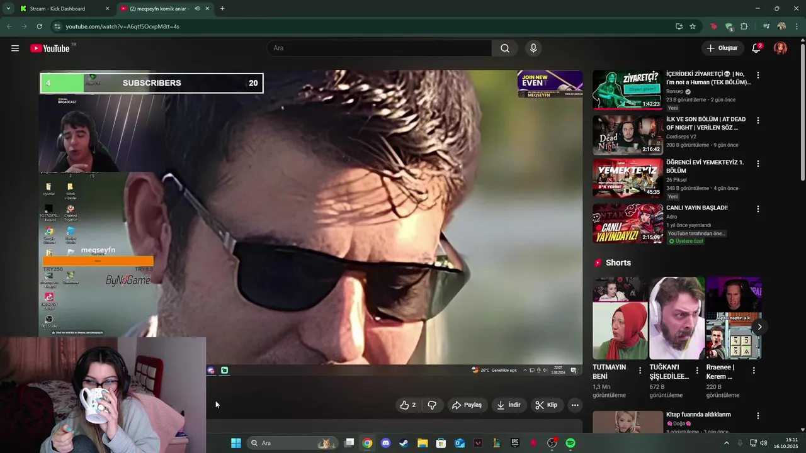Go back in Chrome history

tap(9, 26)
